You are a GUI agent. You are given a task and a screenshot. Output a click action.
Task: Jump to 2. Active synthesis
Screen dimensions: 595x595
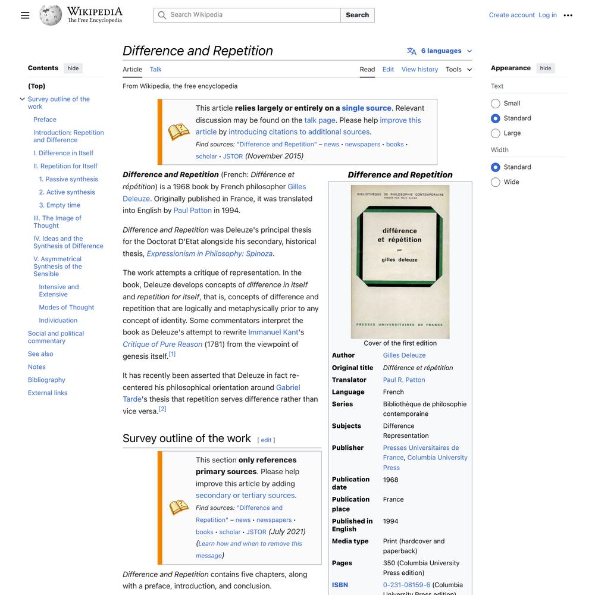pos(67,192)
